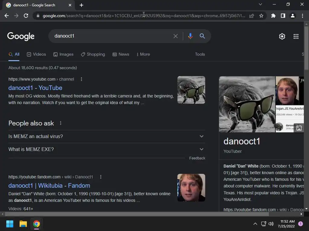Open Chrome's three-dot menu
309x231 pixels.
click(302, 16)
